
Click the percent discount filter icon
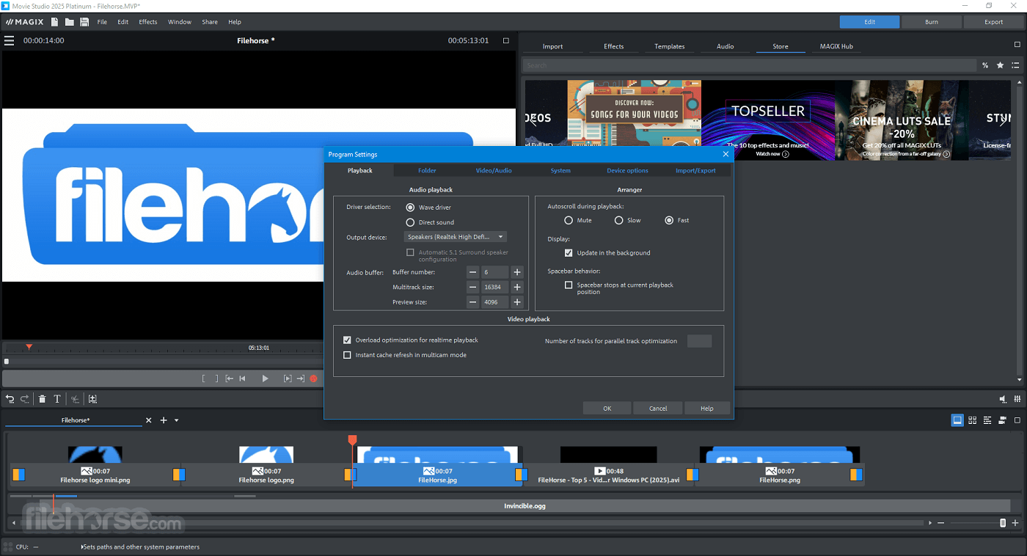(x=984, y=65)
